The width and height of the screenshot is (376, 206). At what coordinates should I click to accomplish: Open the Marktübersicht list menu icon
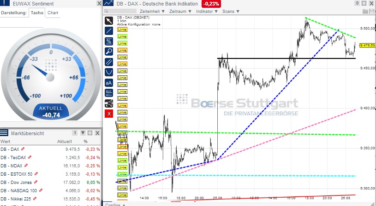tap(4, 133)
